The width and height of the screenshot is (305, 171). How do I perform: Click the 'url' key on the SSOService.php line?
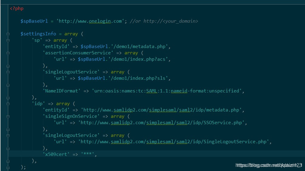[60, 123]
